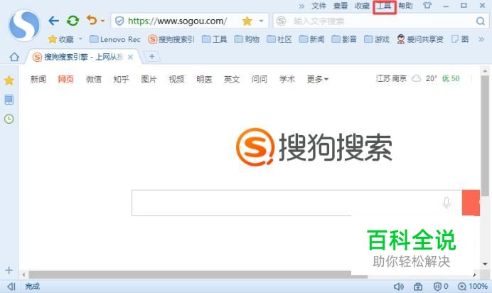The image size is (492, 293).
Task: Bookmark page with address bar star
Action: click(247, 21)
